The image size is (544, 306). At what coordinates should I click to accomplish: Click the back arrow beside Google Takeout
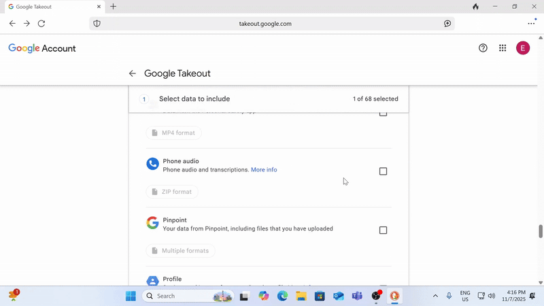point(132,73)
